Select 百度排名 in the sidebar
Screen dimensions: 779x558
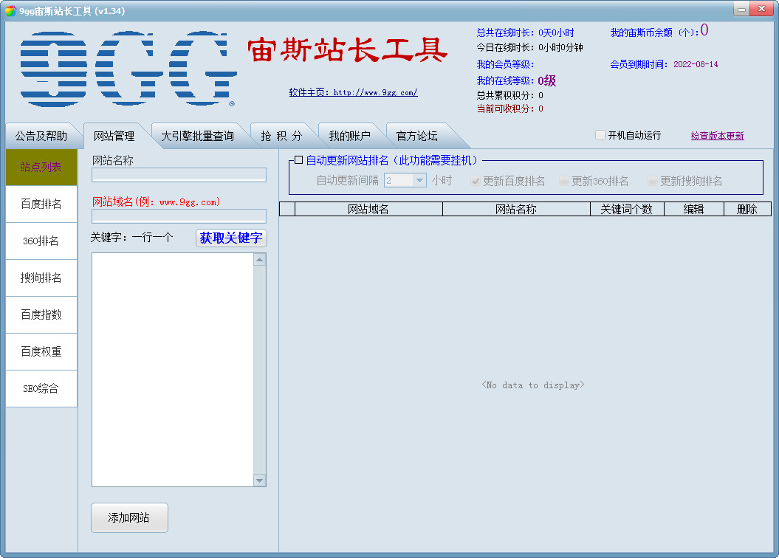41,204
